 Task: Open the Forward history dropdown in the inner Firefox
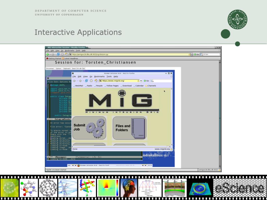(83, 81)
